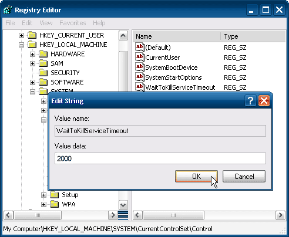
Task: Click the SystemStartOptions value icon
Action: tap(140, 77)
